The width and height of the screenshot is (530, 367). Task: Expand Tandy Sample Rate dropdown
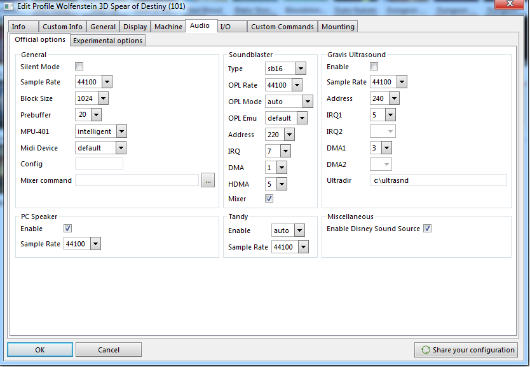click(303, 247)
